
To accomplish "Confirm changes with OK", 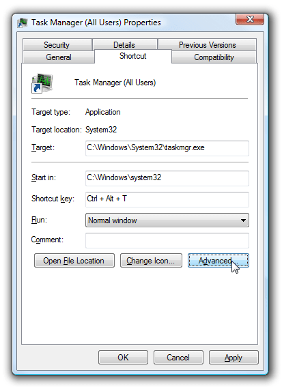I will point(123,358).
